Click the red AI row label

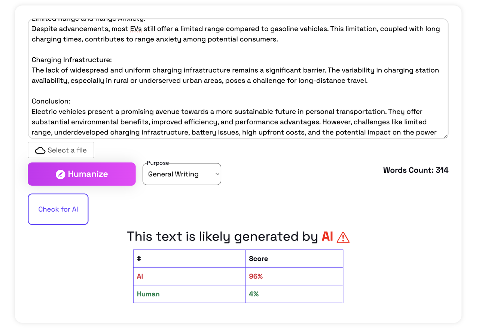point(140,276)
